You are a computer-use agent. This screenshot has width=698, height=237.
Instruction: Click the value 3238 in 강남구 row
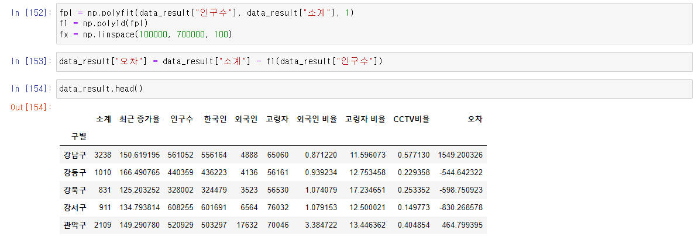[x=103, y=155]
